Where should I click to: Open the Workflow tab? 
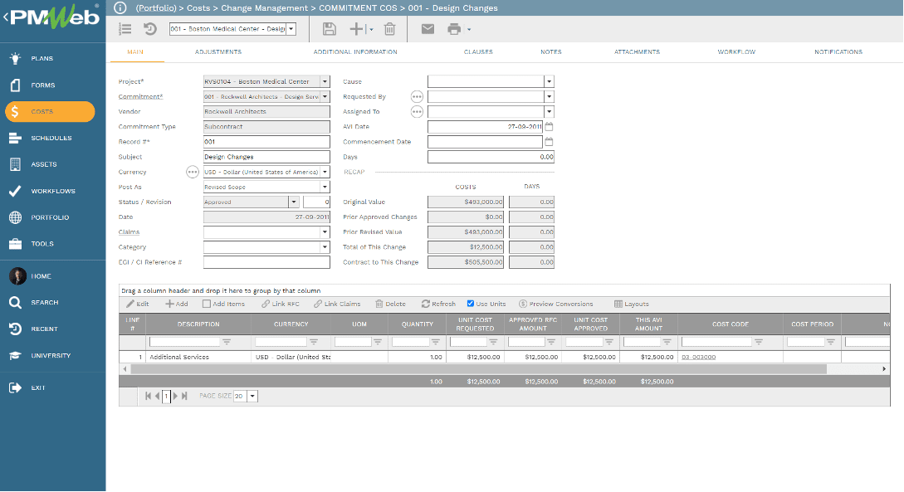(x=736, y=51)
